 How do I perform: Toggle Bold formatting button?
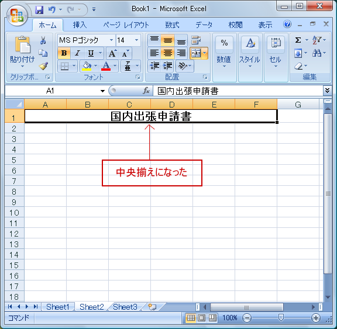(x=64, y=53)
